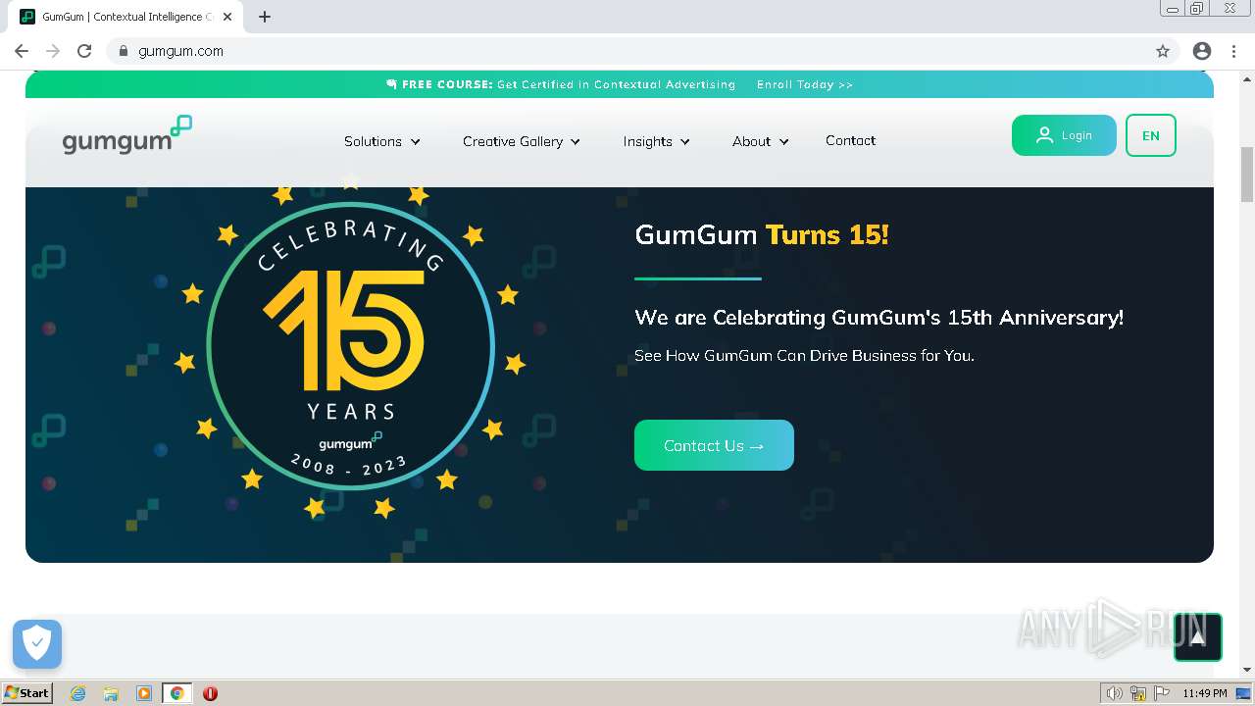Click the GumGum Turns 15 heading

point(762,234)
